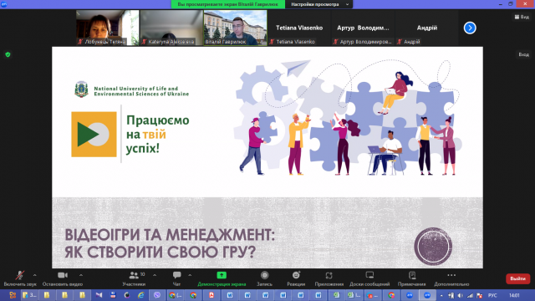Open the PDF reader icon in the taskbar
This screenshot has width=535, height=301.
211,295
